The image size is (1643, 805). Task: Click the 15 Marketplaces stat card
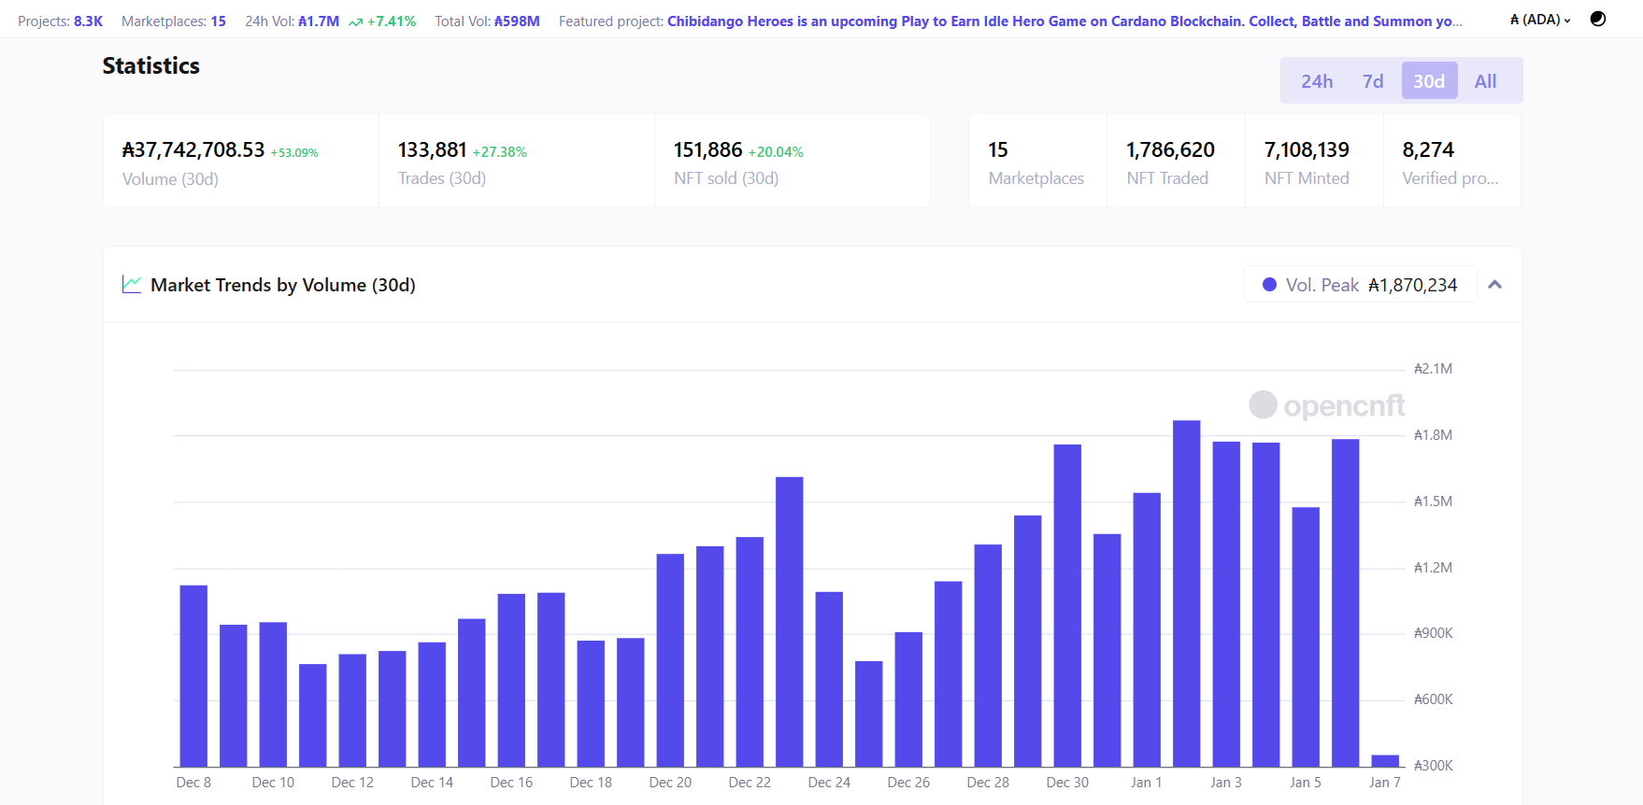(x=1037, y=161)
